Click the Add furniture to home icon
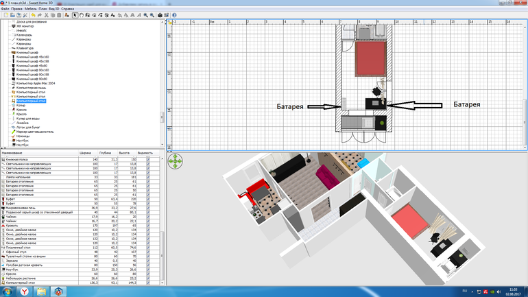 [67, 14]
